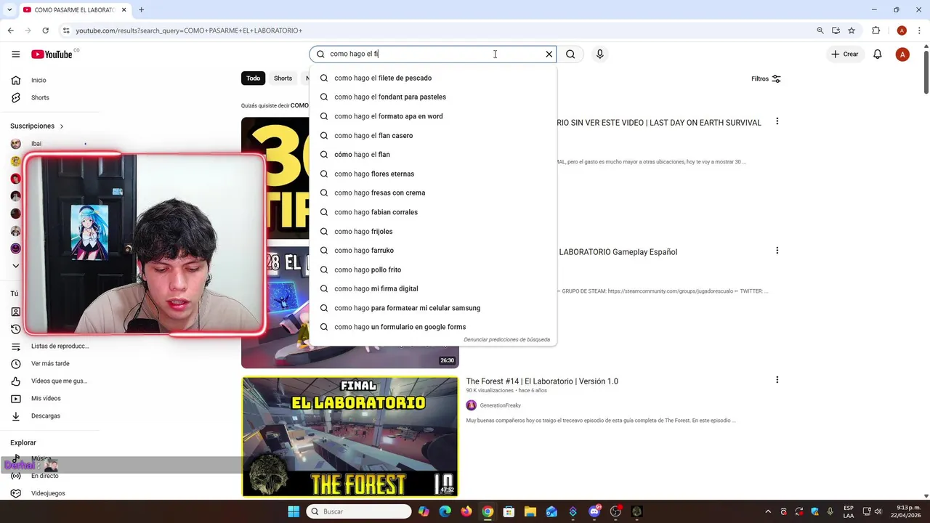Reload the page in Chrome
The height and width of the screenshot is (523, 930).
[45, 31]
